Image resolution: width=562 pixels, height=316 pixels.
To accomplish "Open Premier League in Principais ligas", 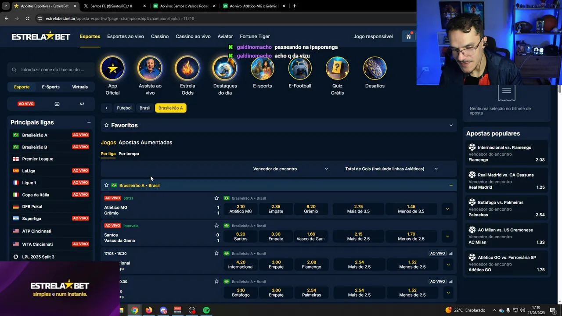I will point(52,159).
